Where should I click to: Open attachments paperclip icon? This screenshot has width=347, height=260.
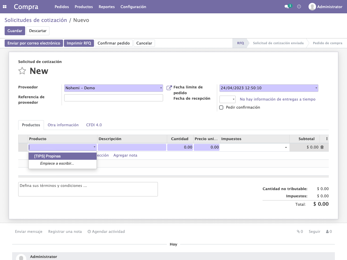(x=298, y=231)
